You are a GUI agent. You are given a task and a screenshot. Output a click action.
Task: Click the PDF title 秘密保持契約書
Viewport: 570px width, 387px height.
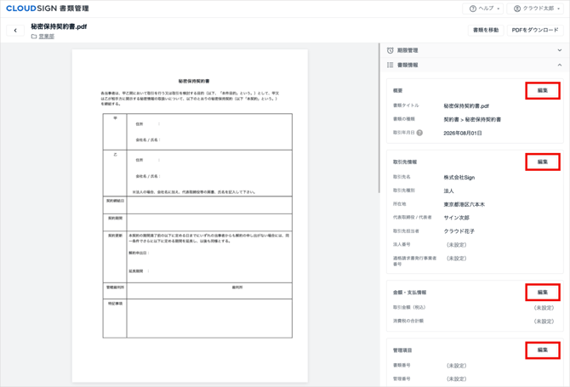coord(194,81)
